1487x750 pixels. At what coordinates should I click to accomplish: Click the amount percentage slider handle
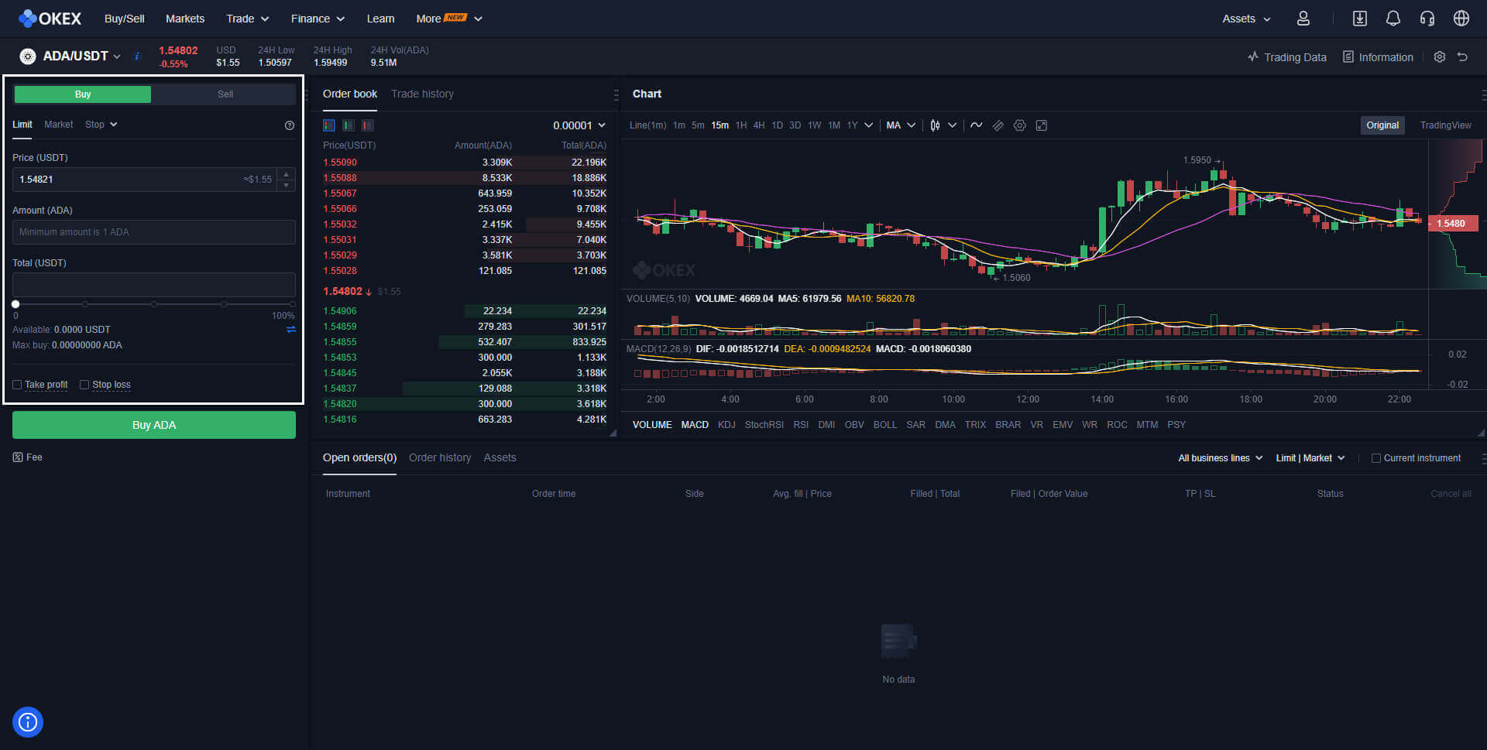coord(15,304)
